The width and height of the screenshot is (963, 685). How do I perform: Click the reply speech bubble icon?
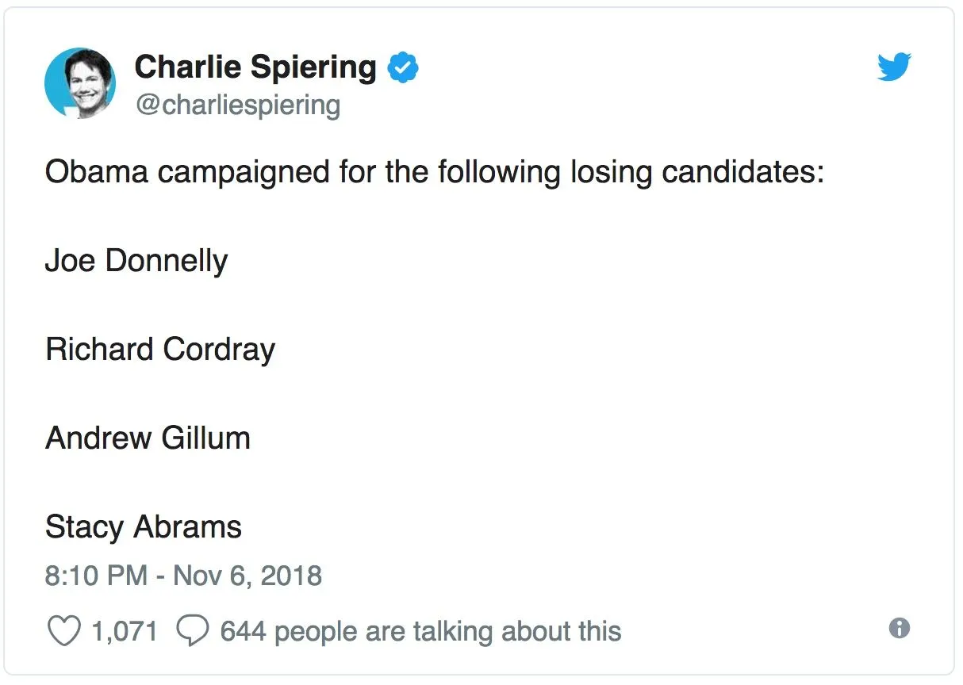192,631
